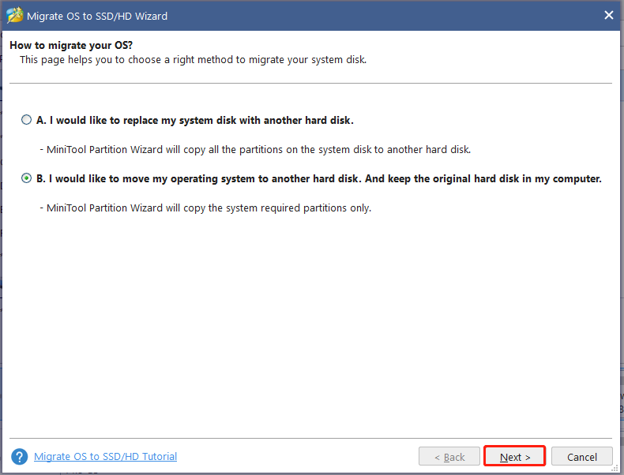Image resolution: width=624 pixels, height=475 pixels.
Task: Click the page subtitle about choosing a method
Action: (x=193, y=59)
